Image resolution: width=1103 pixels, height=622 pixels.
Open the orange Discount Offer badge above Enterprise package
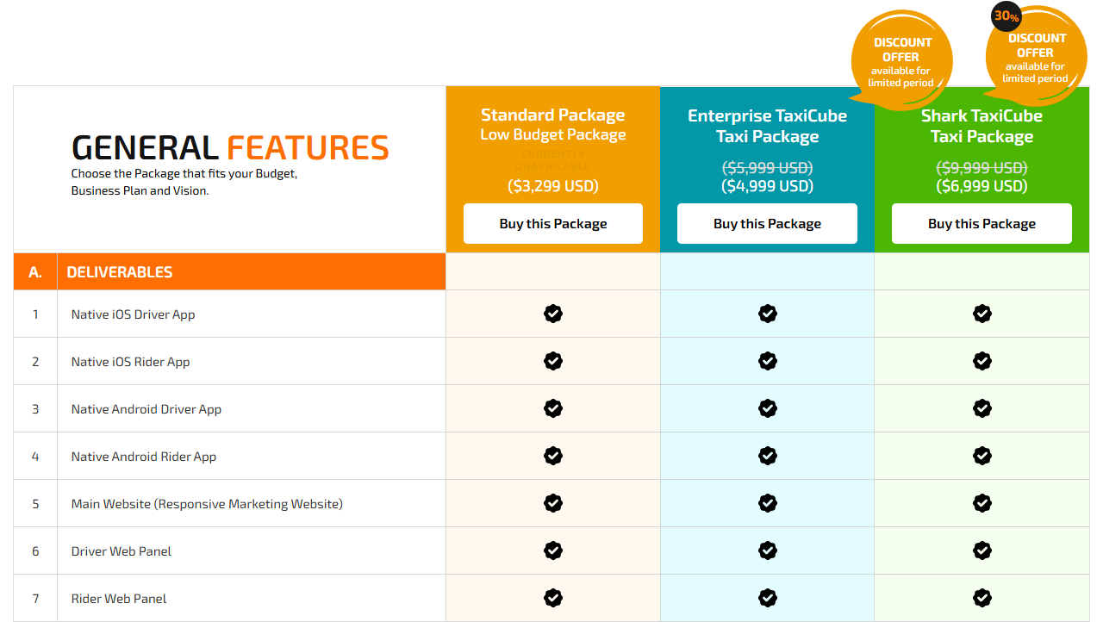tap(901, 59)
